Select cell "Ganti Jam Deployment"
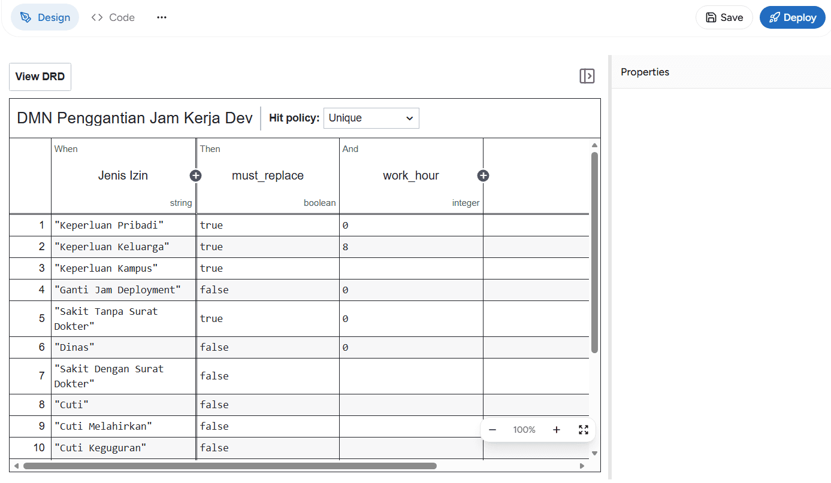The image size is (831, 483). tap(123, 290)
